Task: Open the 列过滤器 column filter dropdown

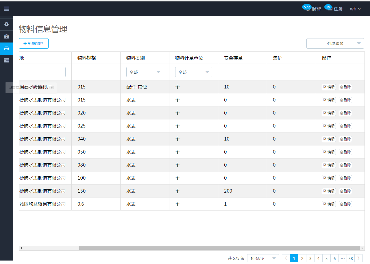Action: (x=335, y=43)
